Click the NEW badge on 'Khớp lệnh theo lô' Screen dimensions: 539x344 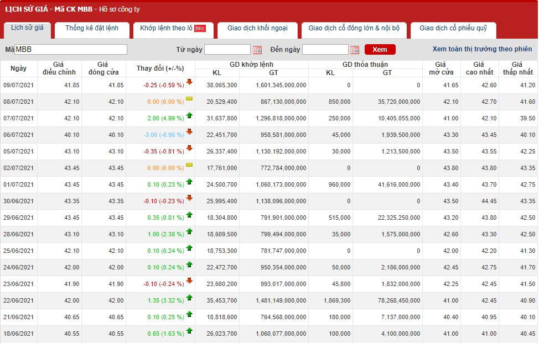pos(200,29)
